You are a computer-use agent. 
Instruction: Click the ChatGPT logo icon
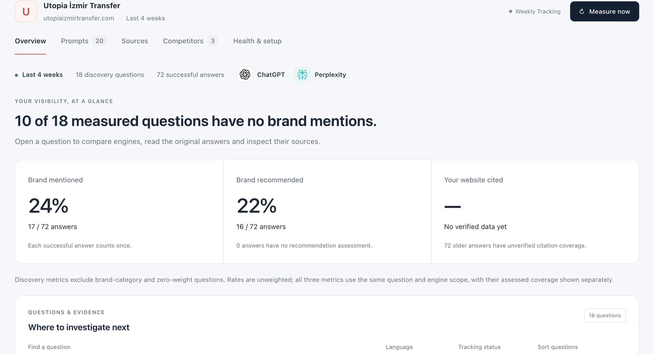(245, 75)
